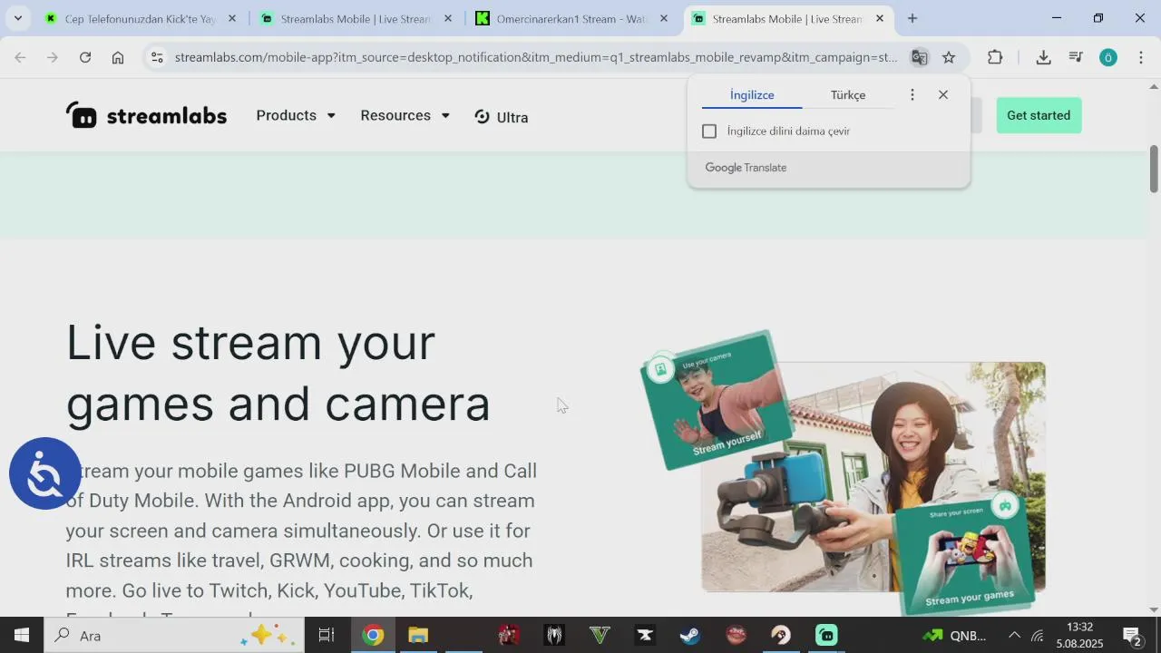Image resolution: width=1161 pixels, height=653 pixels.
Task: Go to the Chrome home page
Action: click(x=118, y=57)
